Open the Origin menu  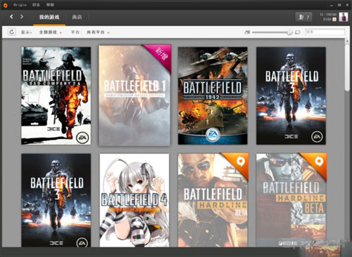[20, 5]
